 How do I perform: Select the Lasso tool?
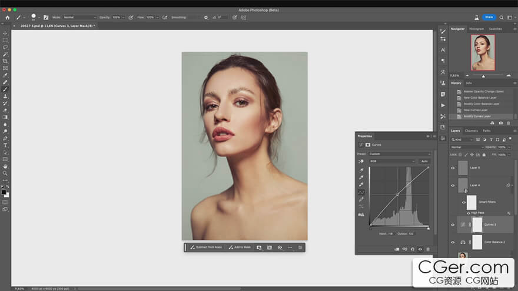point(5,47)
